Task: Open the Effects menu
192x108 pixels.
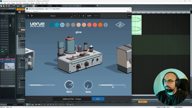Action: point(32,3)
